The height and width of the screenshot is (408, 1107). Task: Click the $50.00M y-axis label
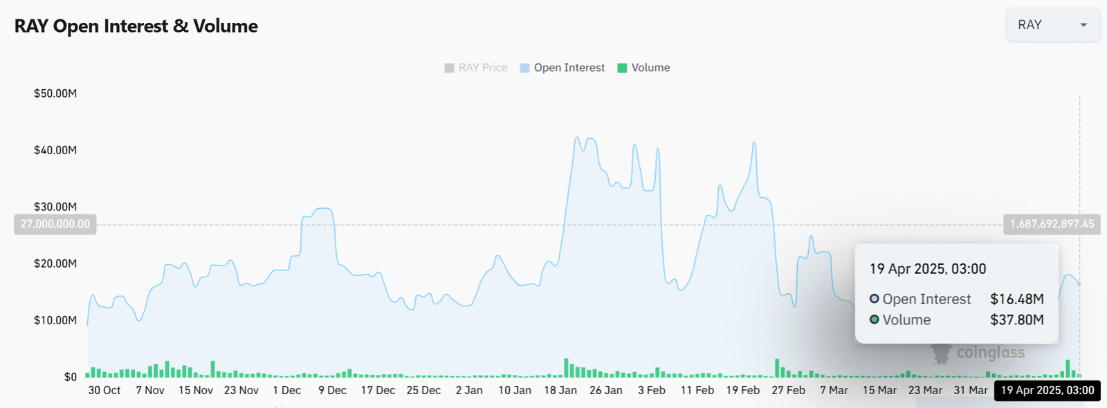tap(55, 93)
